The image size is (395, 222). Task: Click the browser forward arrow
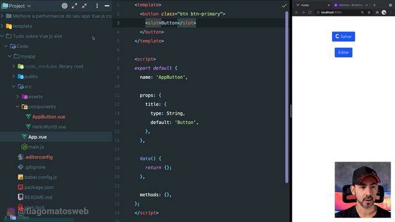303,12
